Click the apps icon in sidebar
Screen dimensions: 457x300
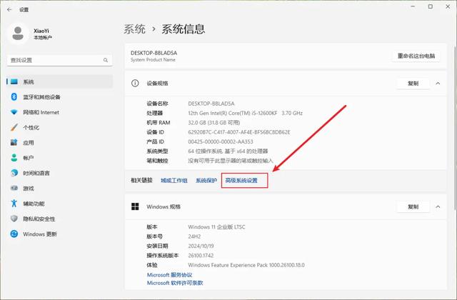[x=14, y=143]
